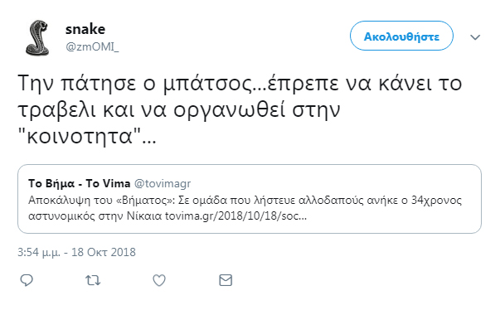Like the tweet with the heart icon

tap(159, 280)
